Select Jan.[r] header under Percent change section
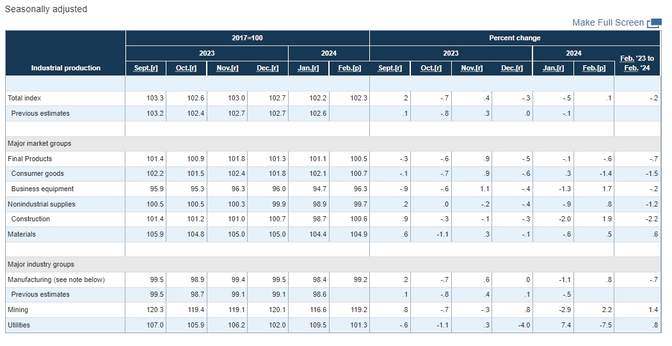Screen dimensions: 672x346 tap(553, 68)
